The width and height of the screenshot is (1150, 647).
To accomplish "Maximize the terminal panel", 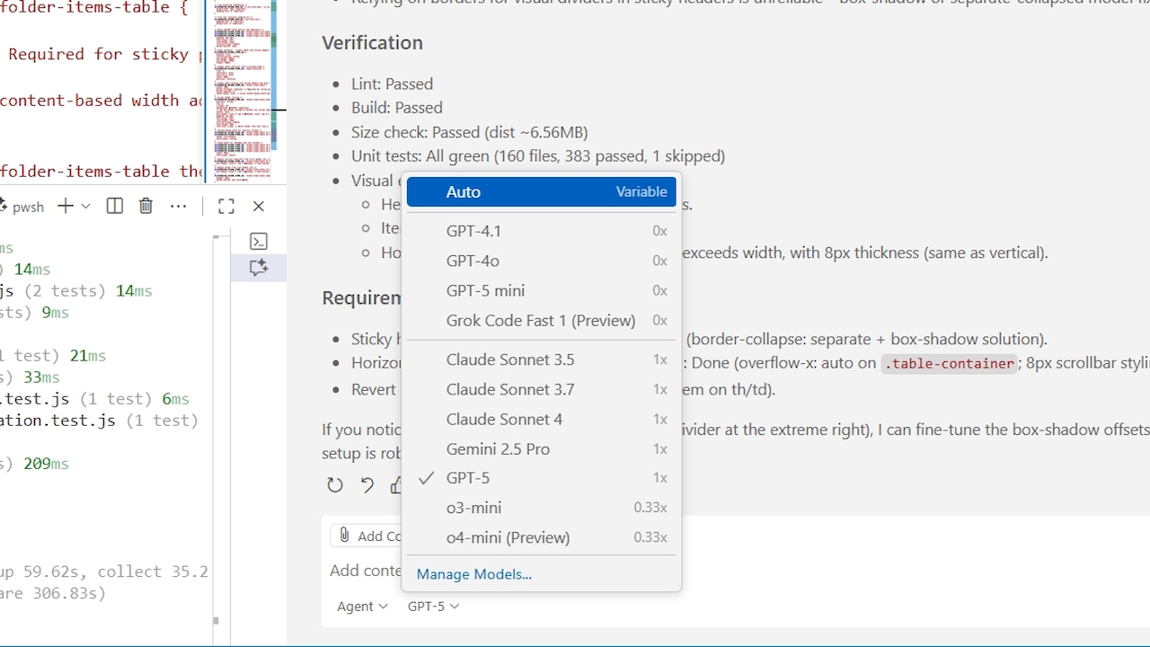I will click(x=226, y=206).
